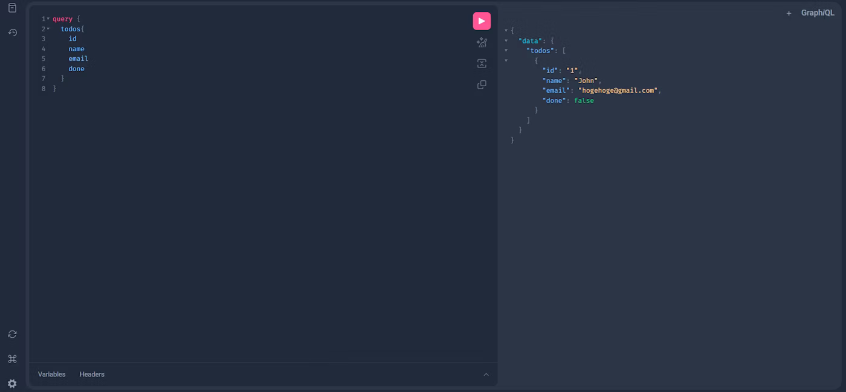Switch to the Headers tab
The image size is (846, 392).
point(92,375)
